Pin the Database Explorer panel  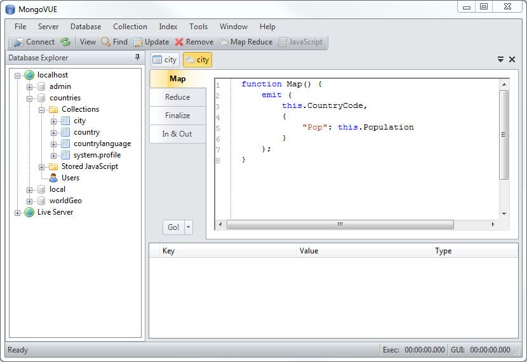coord(137,58)
